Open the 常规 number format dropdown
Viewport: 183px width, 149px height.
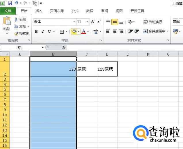(177, 22)
